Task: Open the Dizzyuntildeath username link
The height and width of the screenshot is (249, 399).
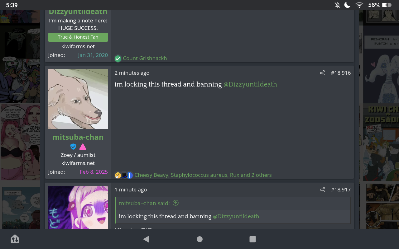Action: [78, 12]
